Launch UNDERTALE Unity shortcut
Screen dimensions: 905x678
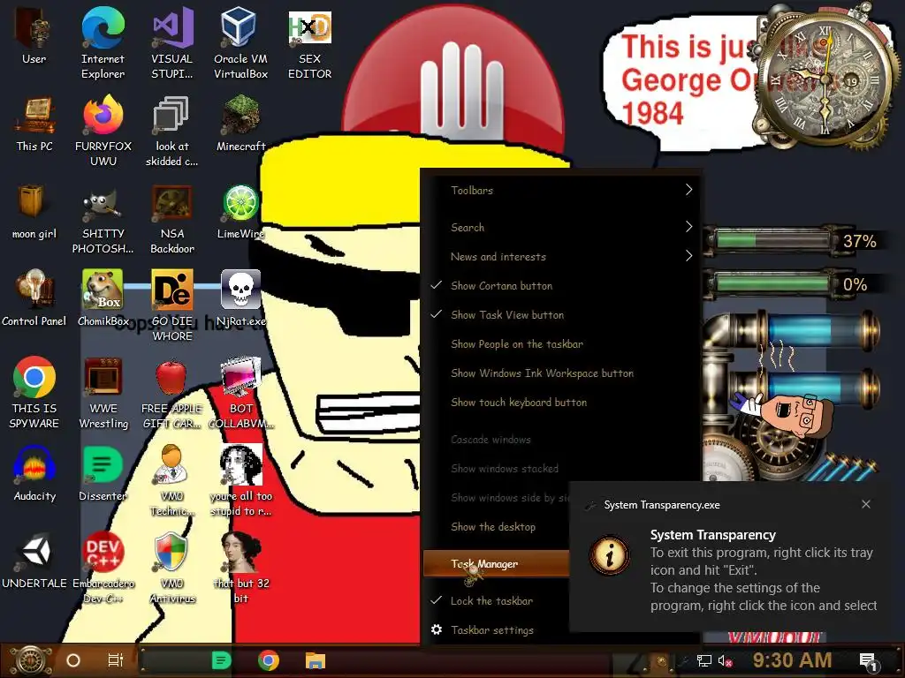pyautogui.click(x=34, y=561)
